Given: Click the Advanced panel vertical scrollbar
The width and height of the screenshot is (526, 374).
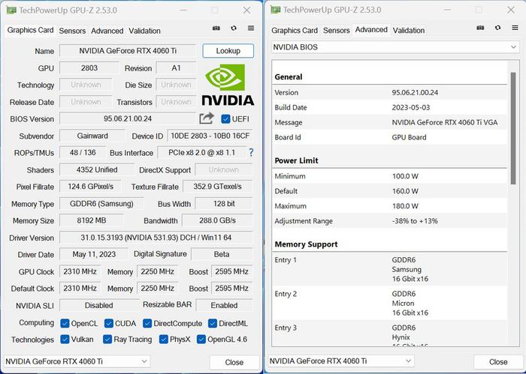Looking at the screenshot, I should 513,128.
